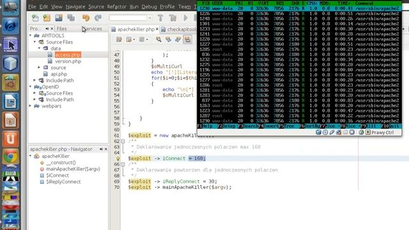This screenshot has width=409, height=230.
Task: Click the New Project toolbar icon
Action: point(47,18)
